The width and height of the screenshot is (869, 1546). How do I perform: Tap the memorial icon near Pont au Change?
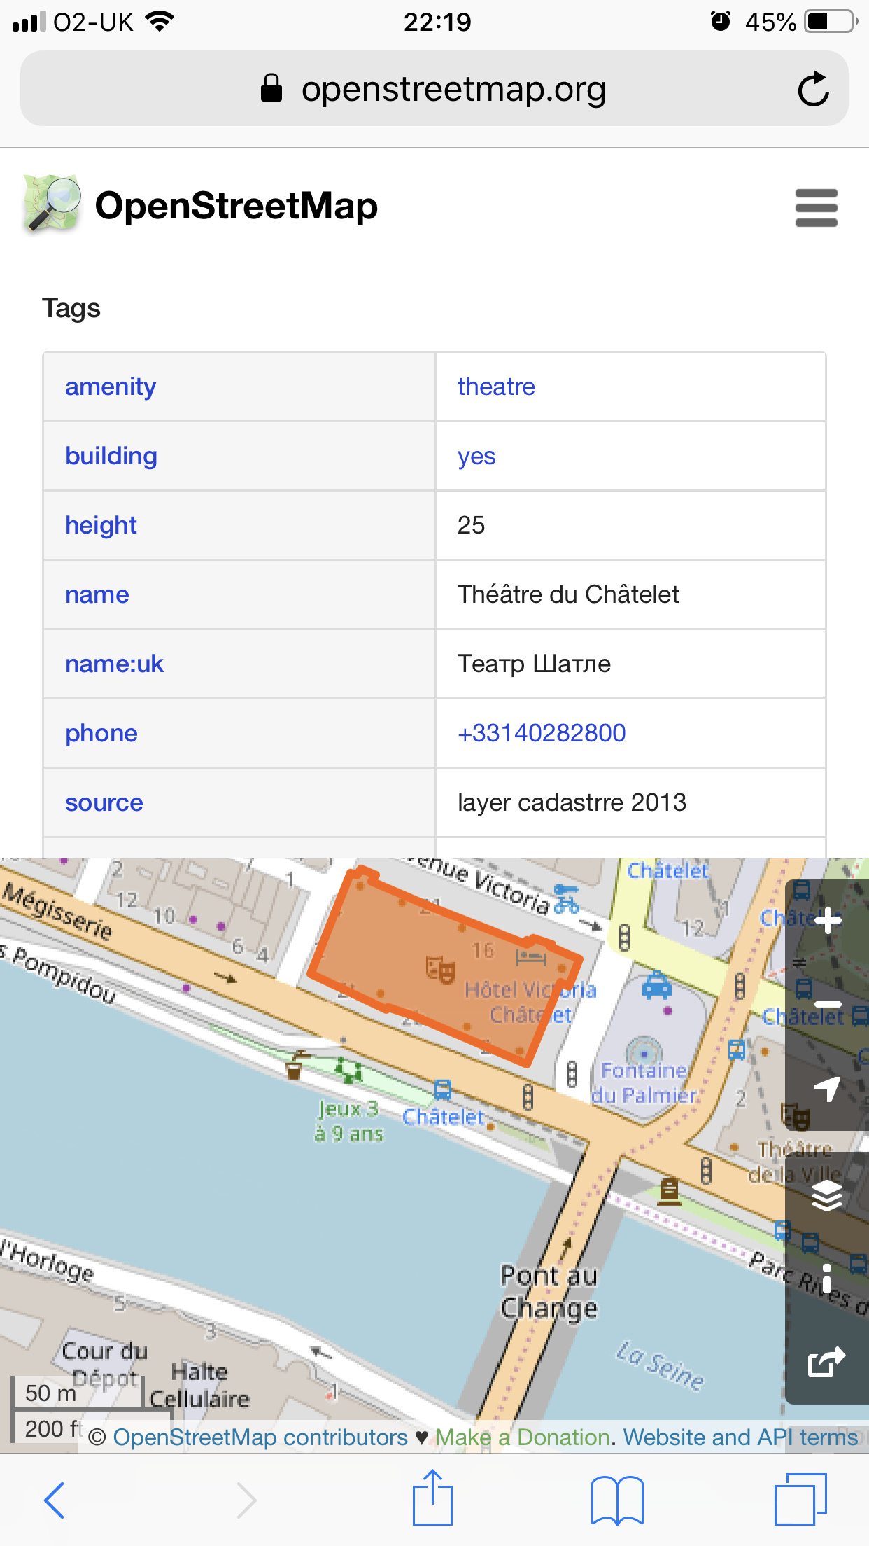click(670, 1191)
